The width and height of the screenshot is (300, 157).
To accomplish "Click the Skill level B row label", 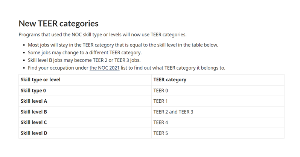I will click(34, 112).
